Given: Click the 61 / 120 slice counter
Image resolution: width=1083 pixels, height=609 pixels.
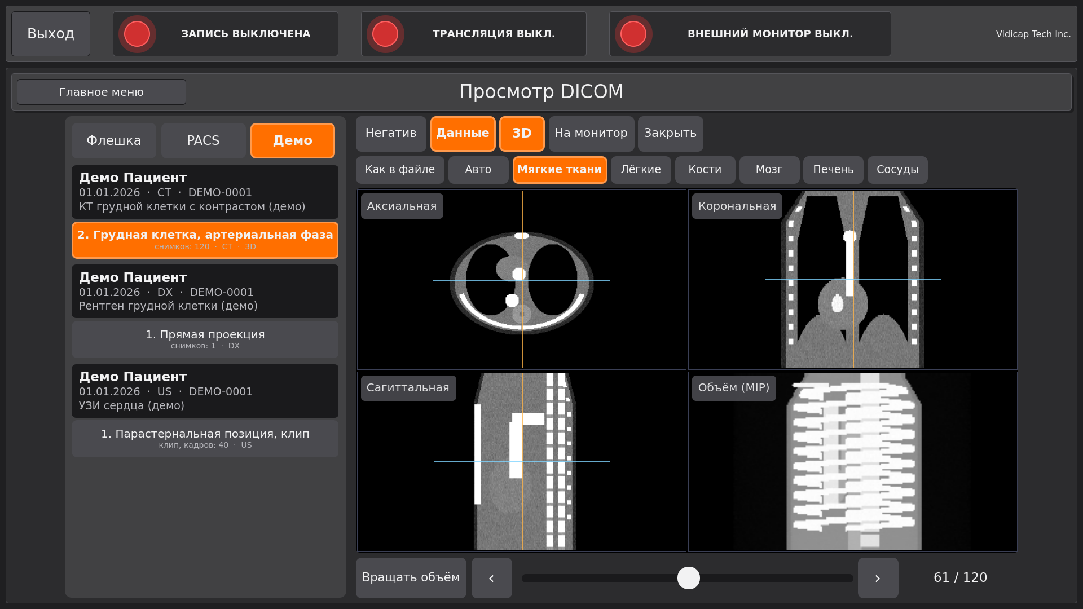Looking at the screenshot, I should click(960, 578).
